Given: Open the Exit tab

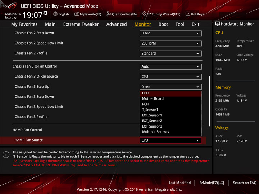Looking at the screenshot, I should [195, 24].
